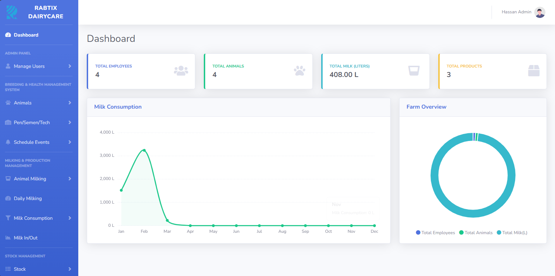Toggle Total Milk(L) legend entry
This screenshot has height=276, width=555.
[x=512, y=233]
